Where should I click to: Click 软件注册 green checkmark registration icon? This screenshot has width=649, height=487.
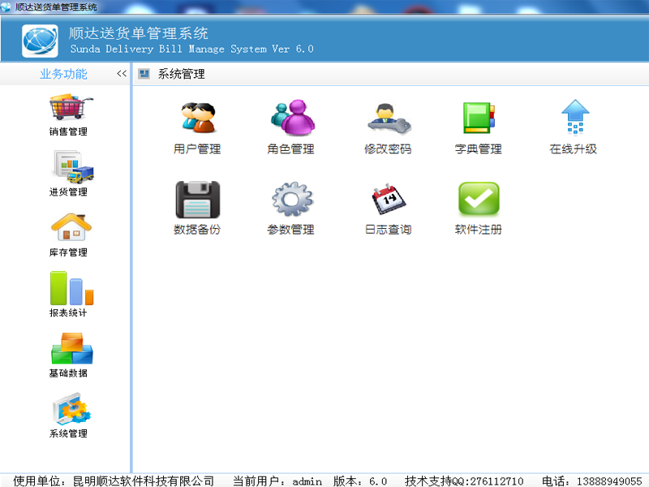click(478, 200)
